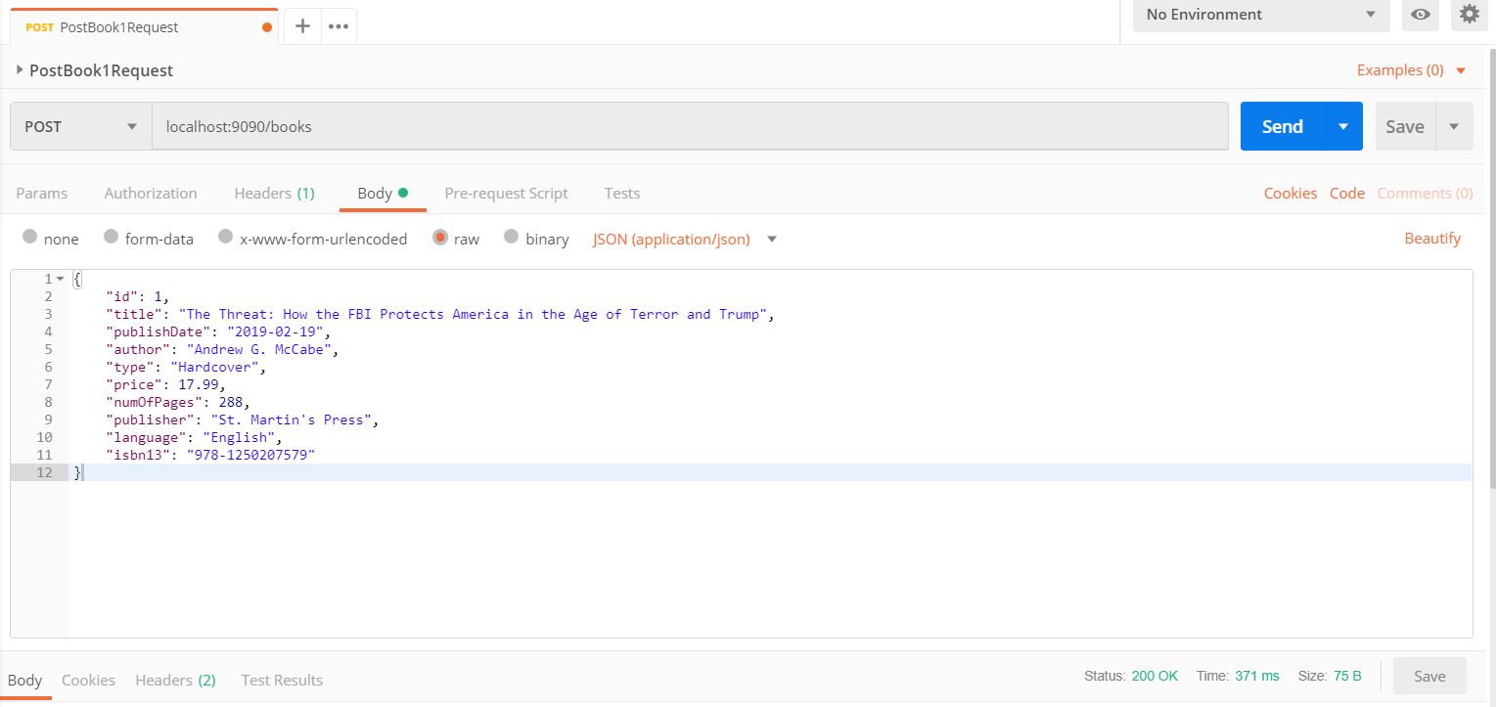
Task: Open No Environment dropdown selector
Action: 1260,15
